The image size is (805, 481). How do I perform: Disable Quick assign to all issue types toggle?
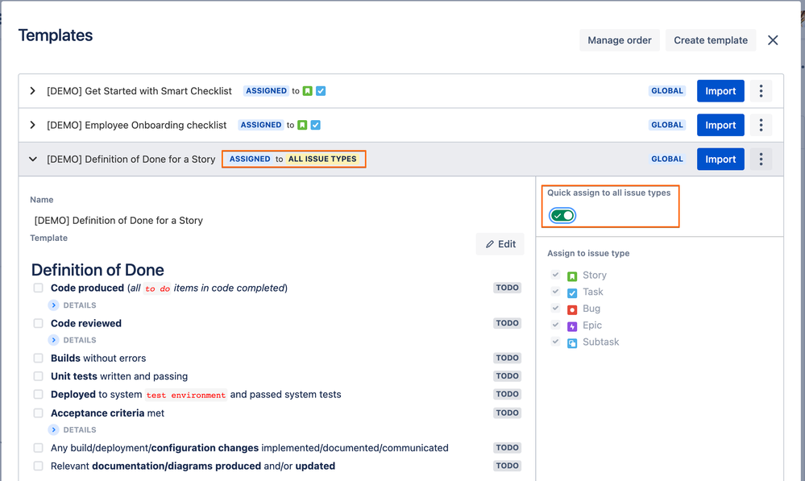point(562,216)
